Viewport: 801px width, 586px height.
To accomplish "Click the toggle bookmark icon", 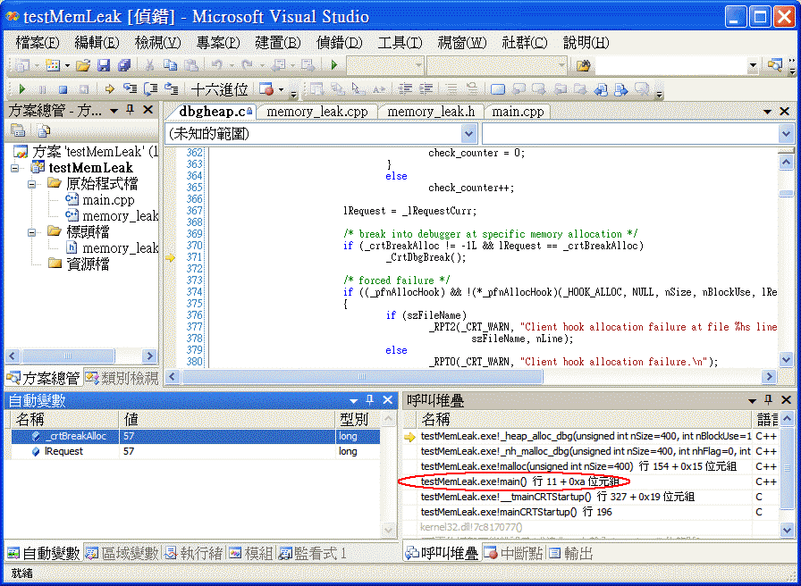I will [x=498, y=89].
